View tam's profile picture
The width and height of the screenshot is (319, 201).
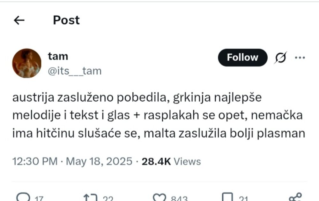[27, 63]
